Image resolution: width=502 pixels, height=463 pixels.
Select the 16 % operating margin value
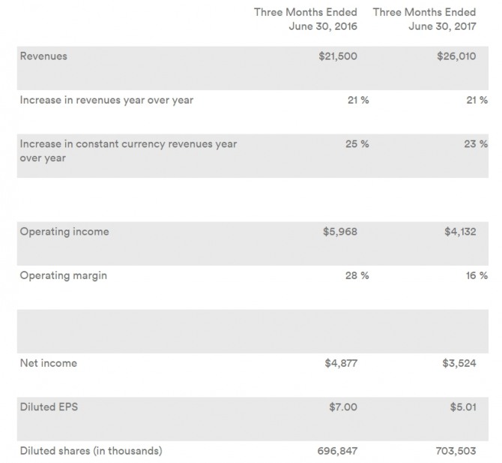coord(475,275)
